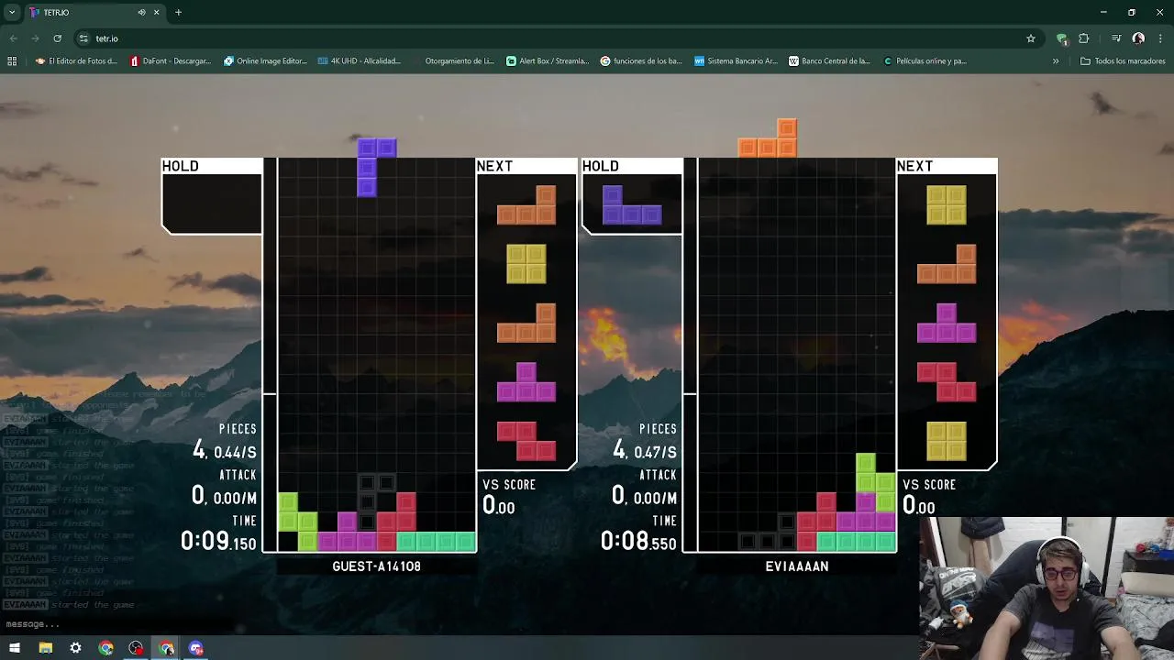Click the purple T piece in EVIAAAAN's queue

point(947,323)
